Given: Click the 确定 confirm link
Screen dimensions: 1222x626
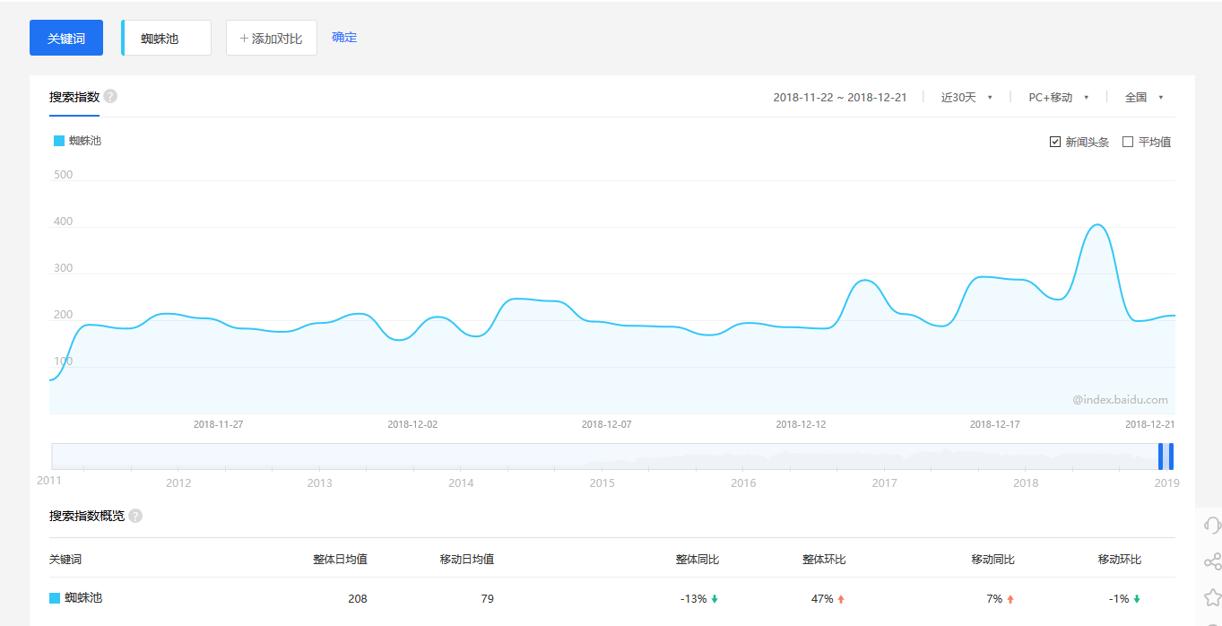Looking at the screenshot, I should point(344,38).
